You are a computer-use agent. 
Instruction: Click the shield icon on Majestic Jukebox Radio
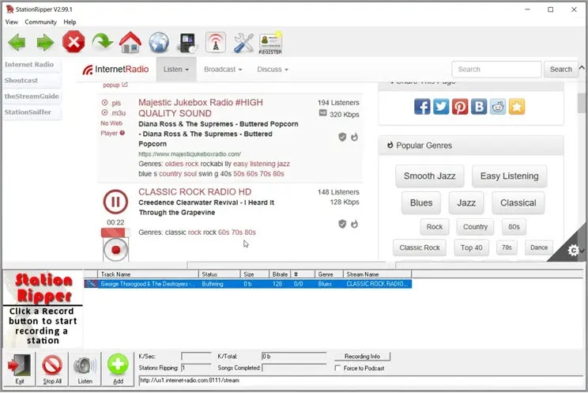342,137
